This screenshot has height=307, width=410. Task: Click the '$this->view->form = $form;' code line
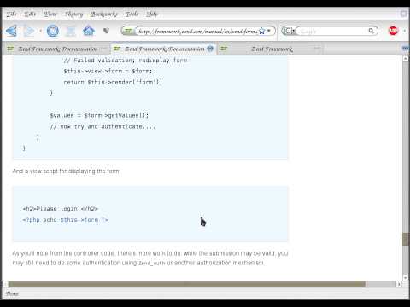[108, 71]
